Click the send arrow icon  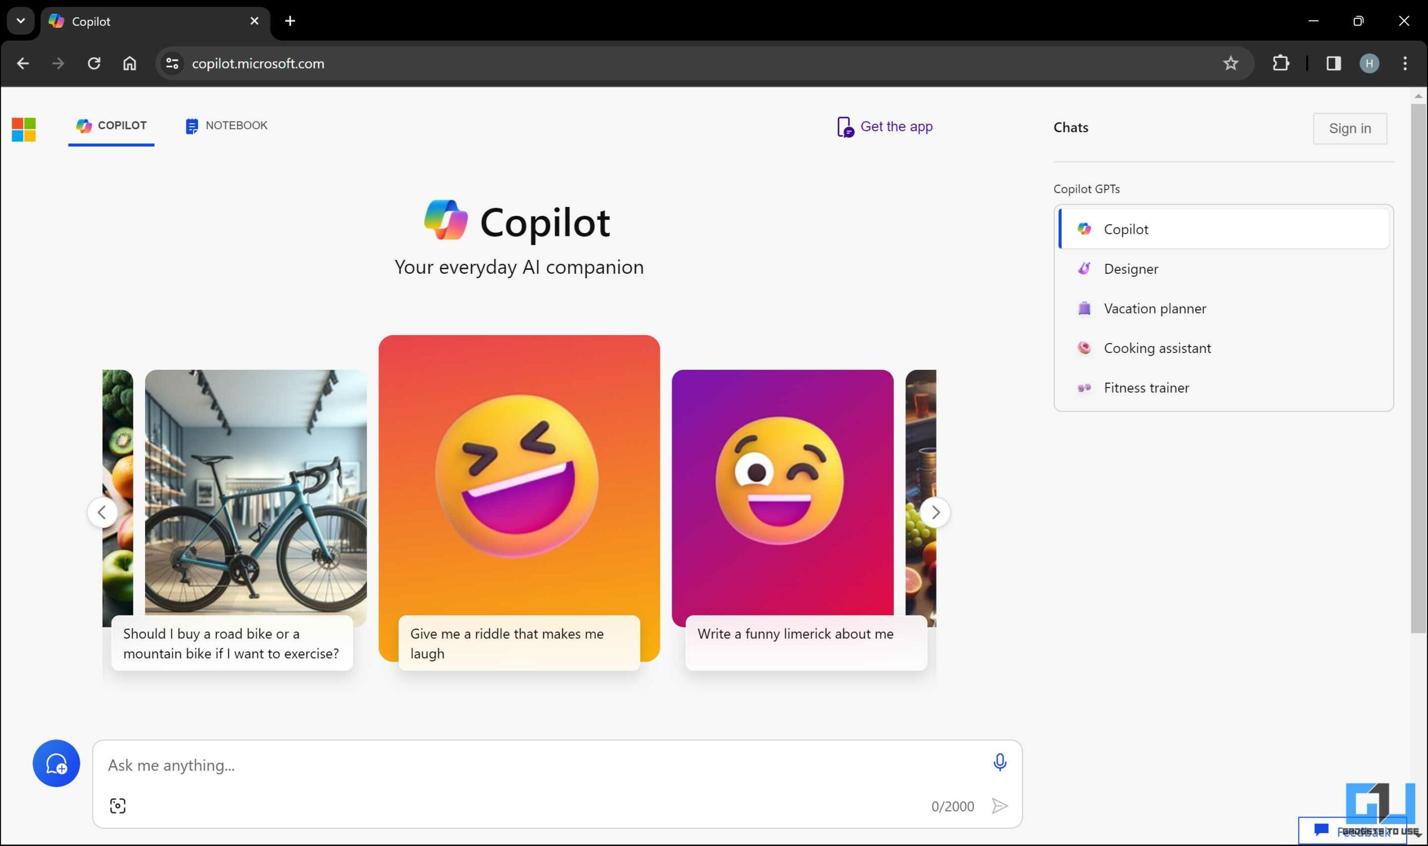coord(999,805)
